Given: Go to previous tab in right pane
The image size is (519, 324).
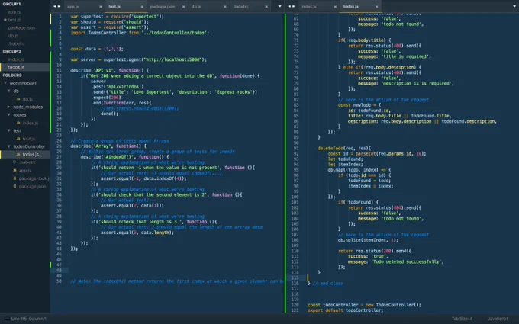Looking at the screenshot, I should [289, 6].
